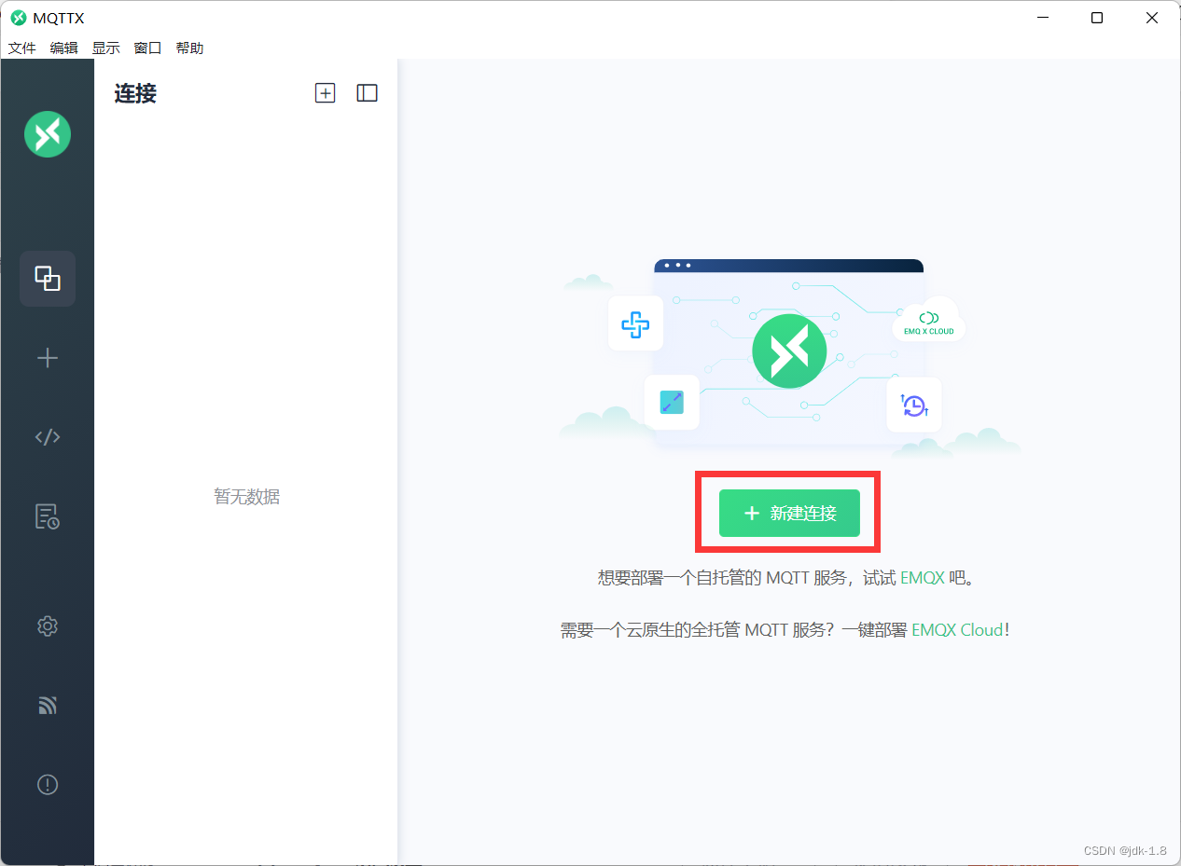Click the plus box icon beside 连接 heading

tap(325, 93)
